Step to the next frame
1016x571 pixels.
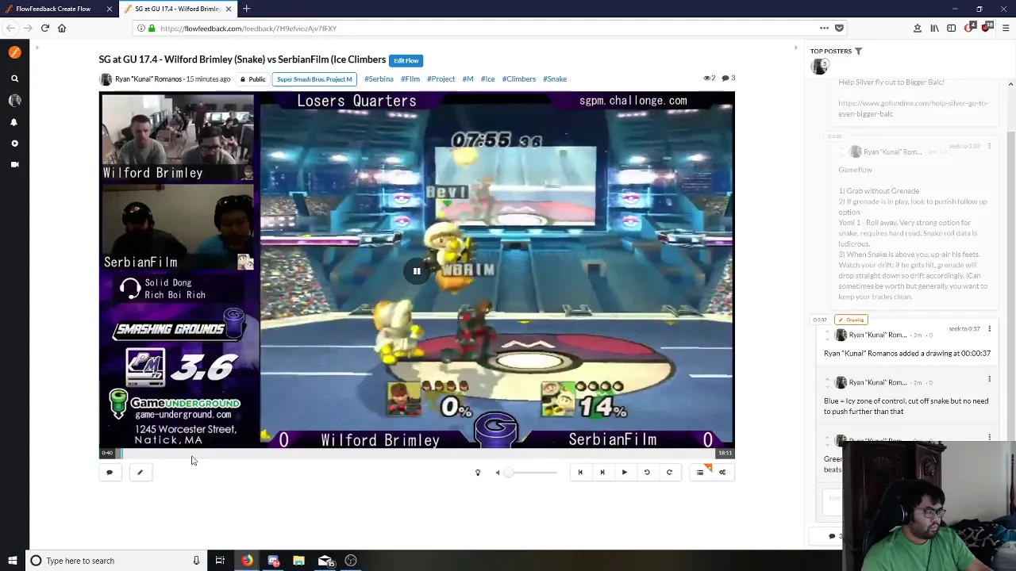tap(602, 473)
